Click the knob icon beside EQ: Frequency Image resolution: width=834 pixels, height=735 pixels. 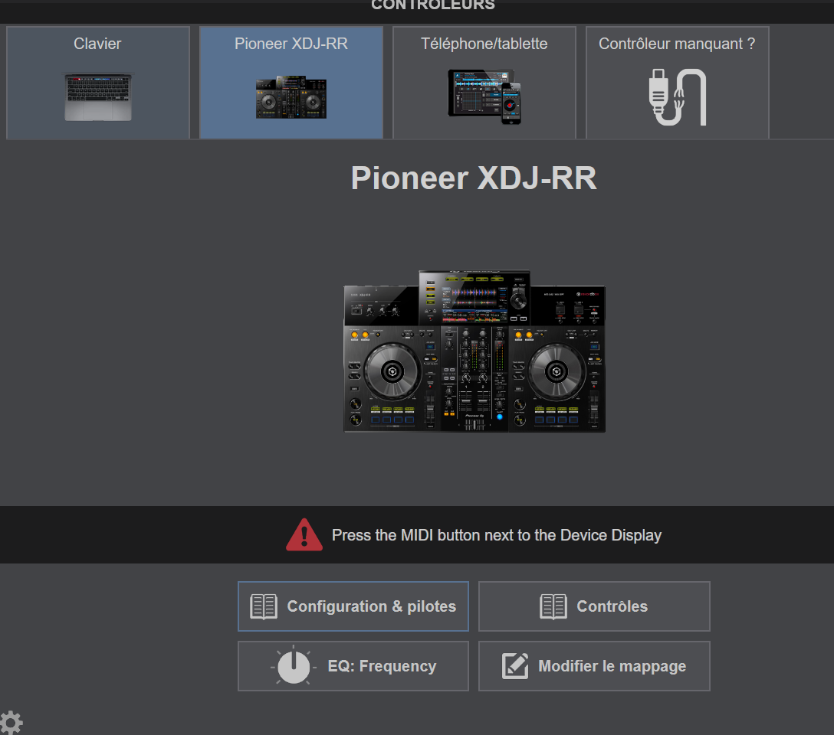click(292, 666)
